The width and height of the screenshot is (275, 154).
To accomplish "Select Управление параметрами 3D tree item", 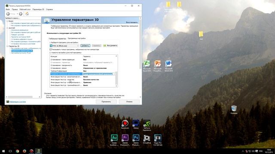I will pyautogui.click(x=22, y=50).
